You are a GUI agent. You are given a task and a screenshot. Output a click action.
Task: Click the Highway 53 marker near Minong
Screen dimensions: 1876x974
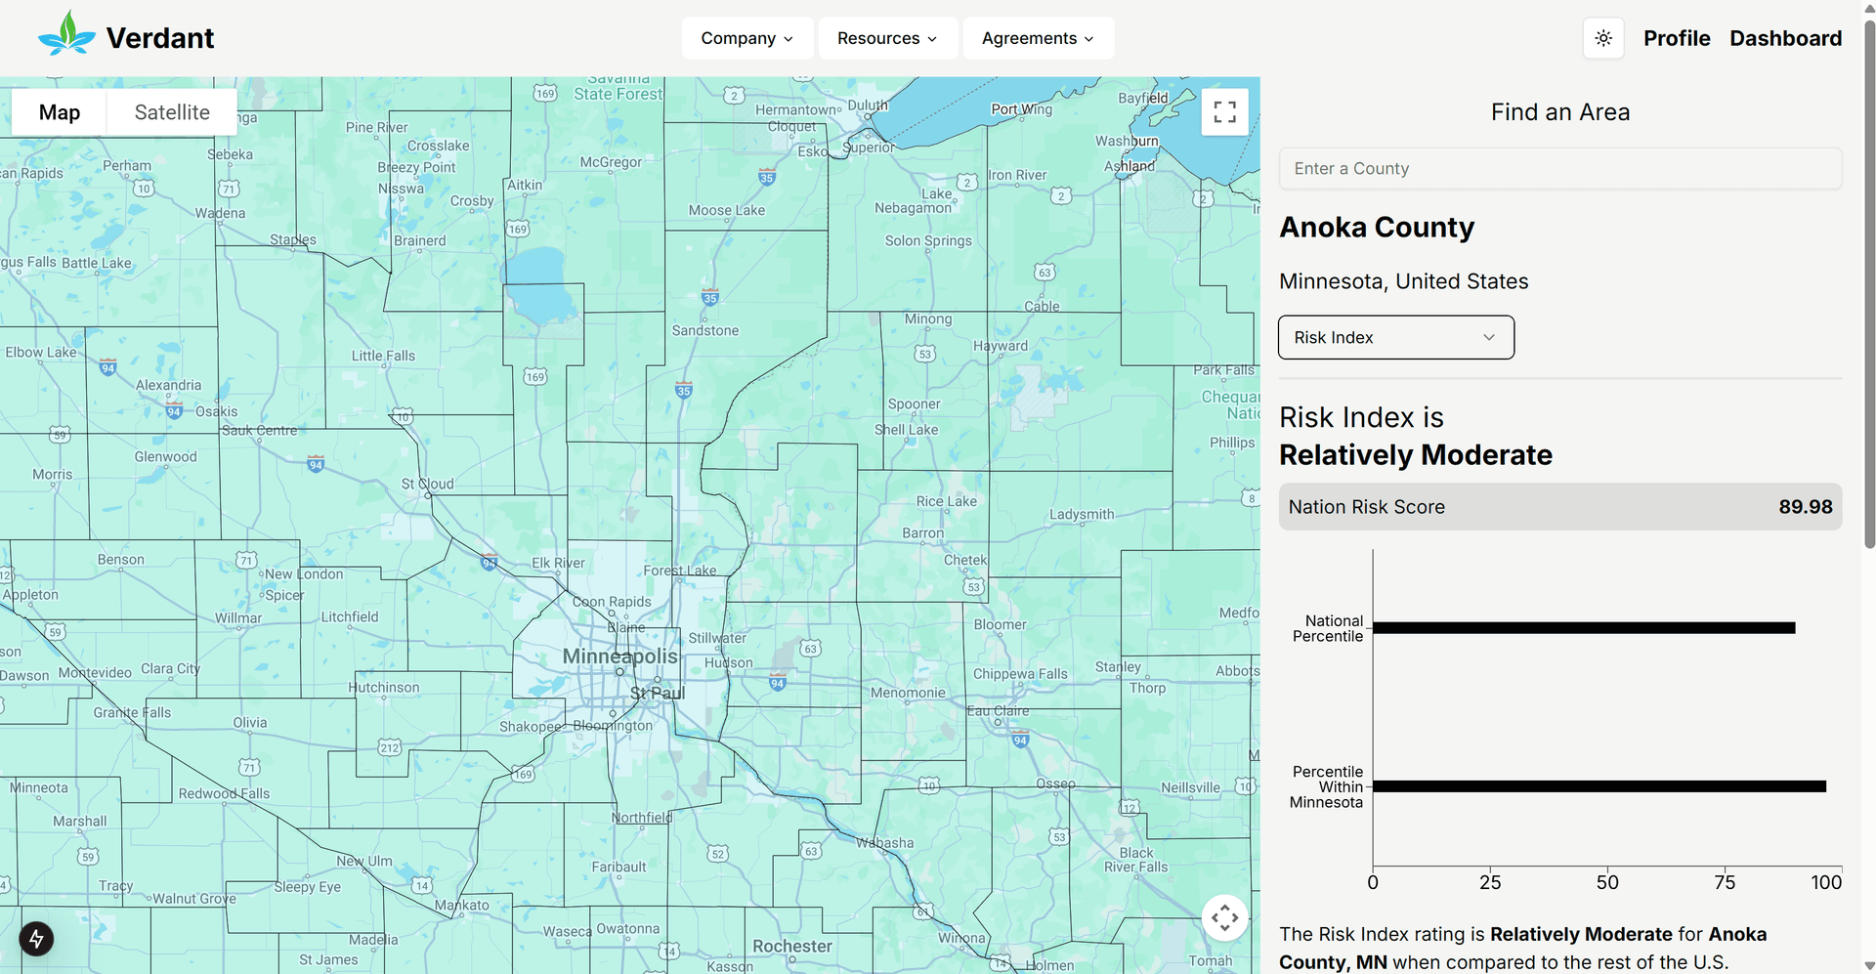pos(924,354)
